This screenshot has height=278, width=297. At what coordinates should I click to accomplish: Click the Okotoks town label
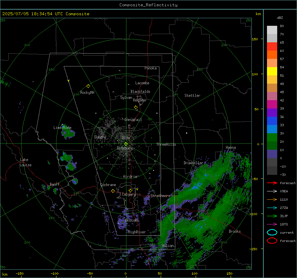click(x=132, y=220)
